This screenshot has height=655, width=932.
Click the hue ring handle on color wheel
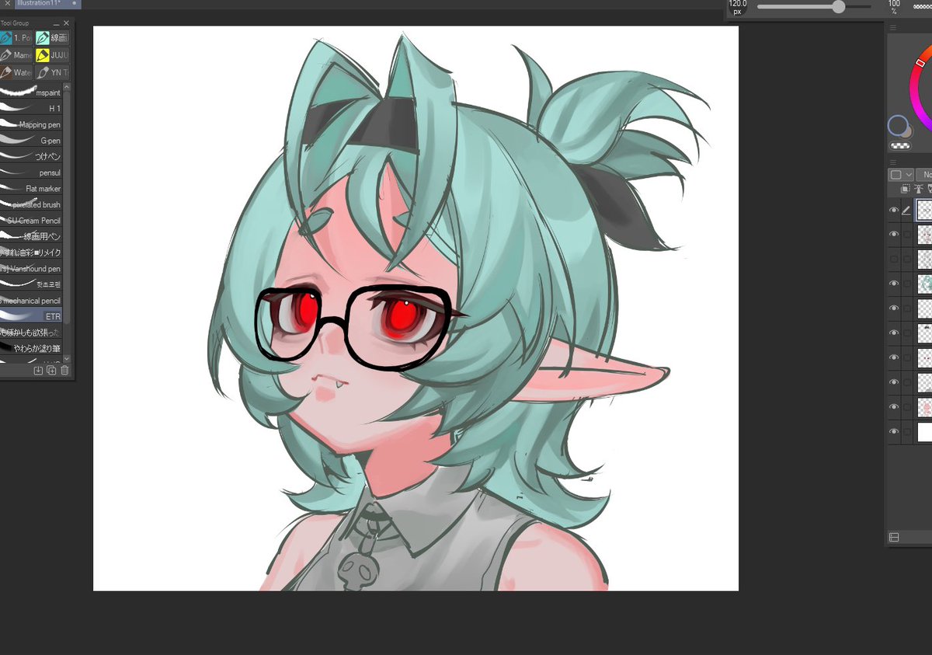click(920, 62)
